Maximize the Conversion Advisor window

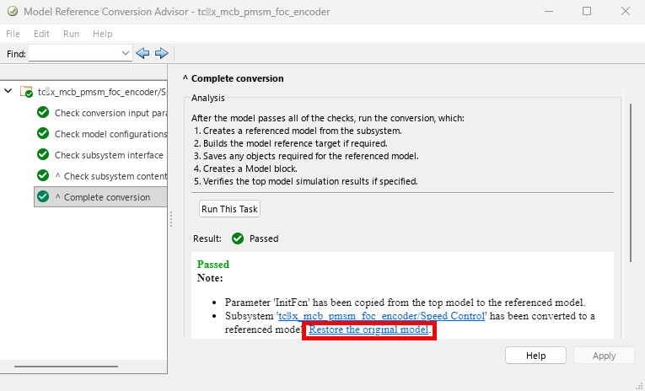click(587, 12)
